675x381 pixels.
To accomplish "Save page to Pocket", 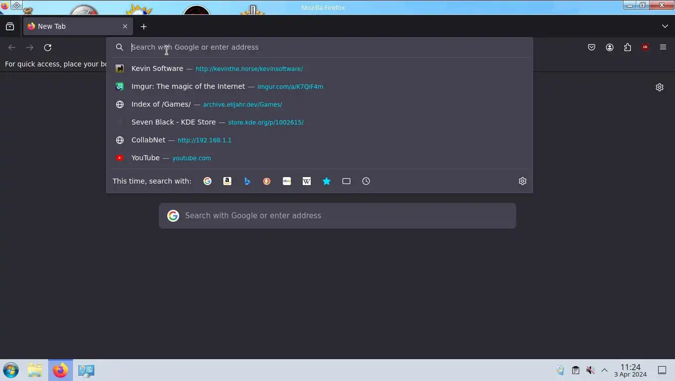I will point(592,48).
